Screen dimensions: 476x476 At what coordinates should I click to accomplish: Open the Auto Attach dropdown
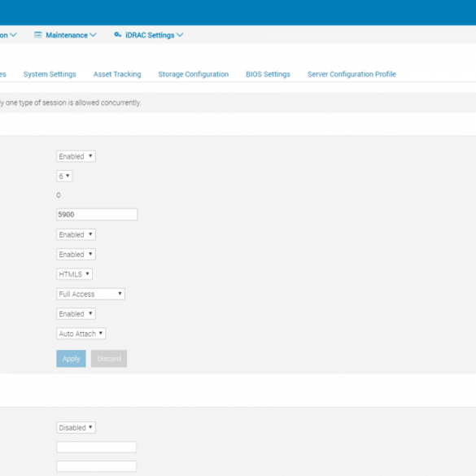(x=81, y=334)
